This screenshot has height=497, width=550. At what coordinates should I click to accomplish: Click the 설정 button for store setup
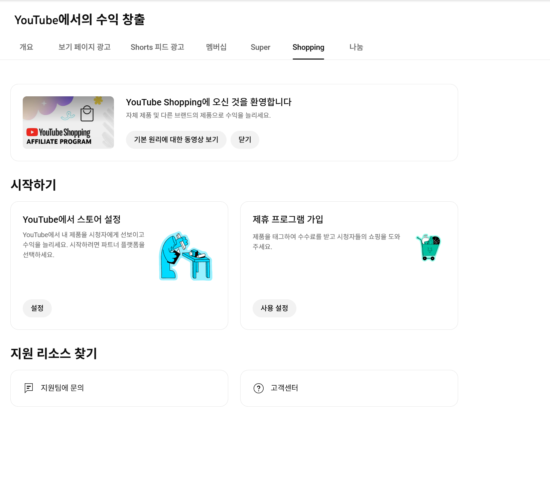pos(37,308)
